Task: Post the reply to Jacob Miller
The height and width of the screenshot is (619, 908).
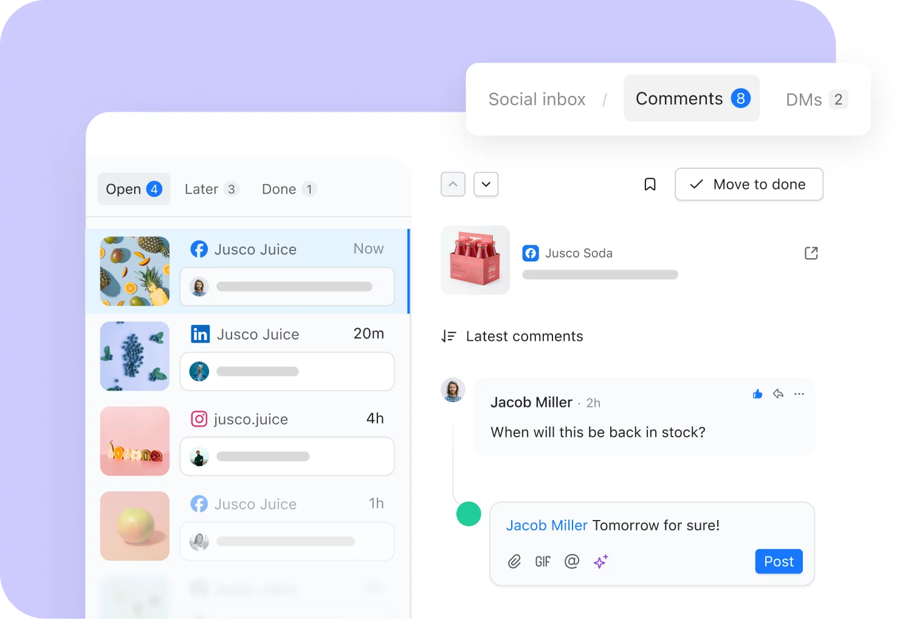Action: pos(779,562)
